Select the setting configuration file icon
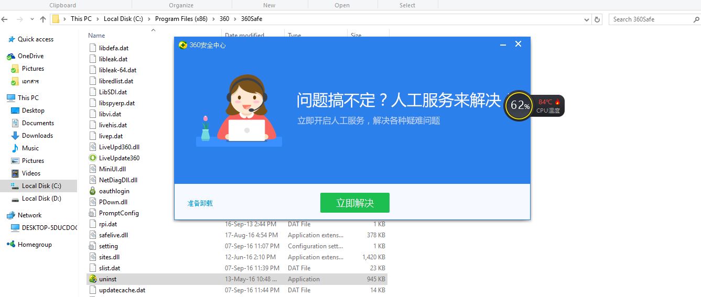Image resolution: width=701 pixels, height=297 pixels. point(93,246)
